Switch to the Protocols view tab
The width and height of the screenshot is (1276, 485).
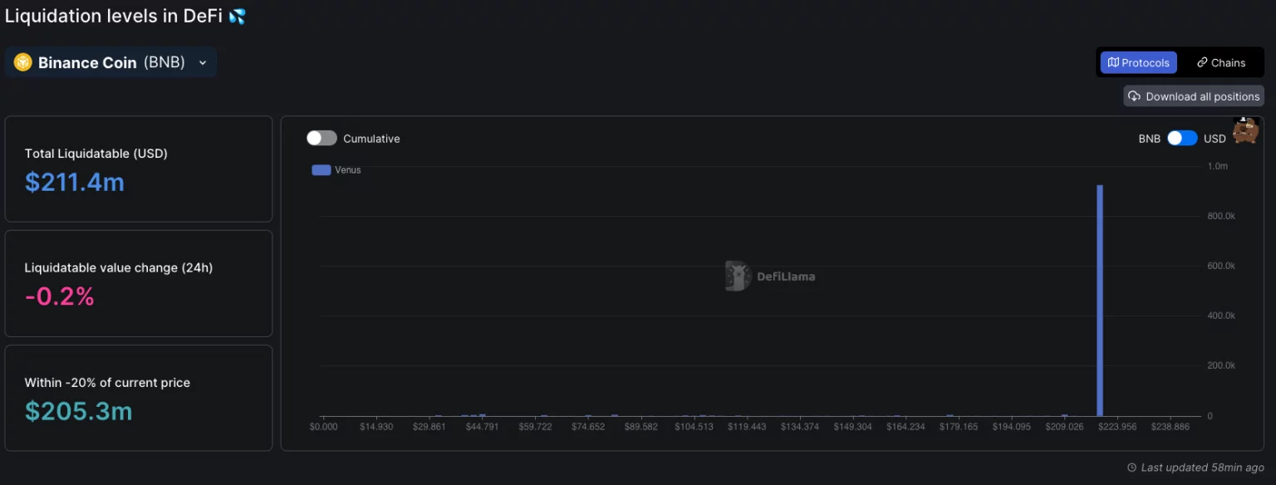1138,62
